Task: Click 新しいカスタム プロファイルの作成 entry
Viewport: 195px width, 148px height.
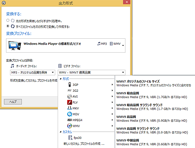Action: [x=84, y=144]
